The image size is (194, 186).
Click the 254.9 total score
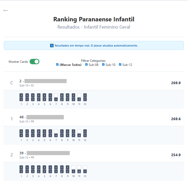(x=176, y=155)
